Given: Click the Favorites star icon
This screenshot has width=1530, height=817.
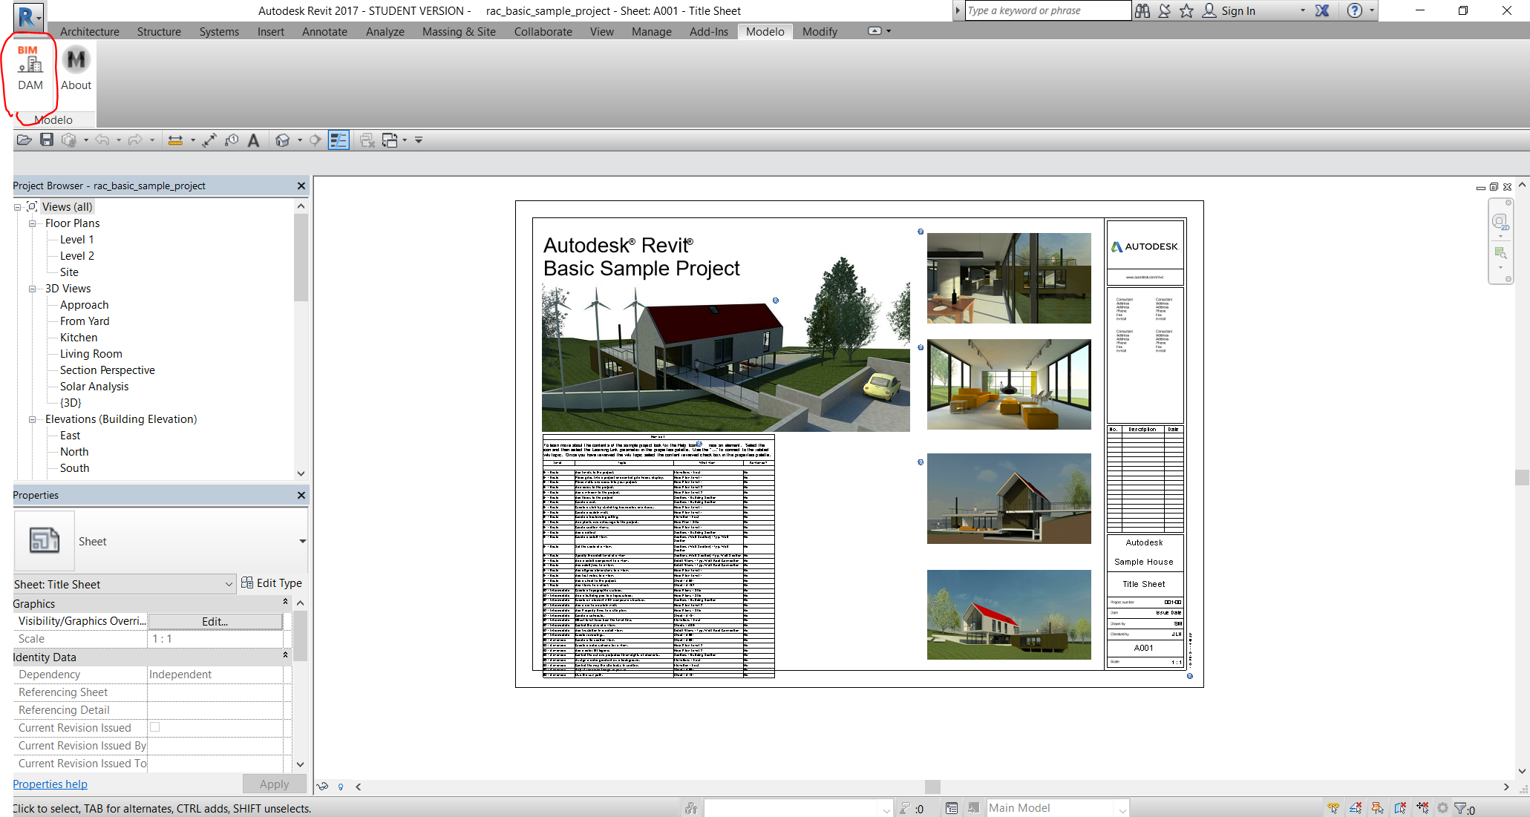Looking at the screenshot, I should tap(1186, 10).
